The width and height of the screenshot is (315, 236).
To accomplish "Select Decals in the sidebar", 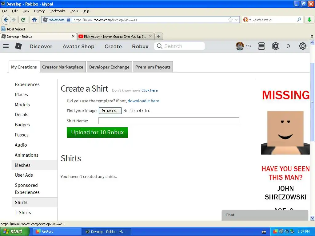I will coord(22,115).
